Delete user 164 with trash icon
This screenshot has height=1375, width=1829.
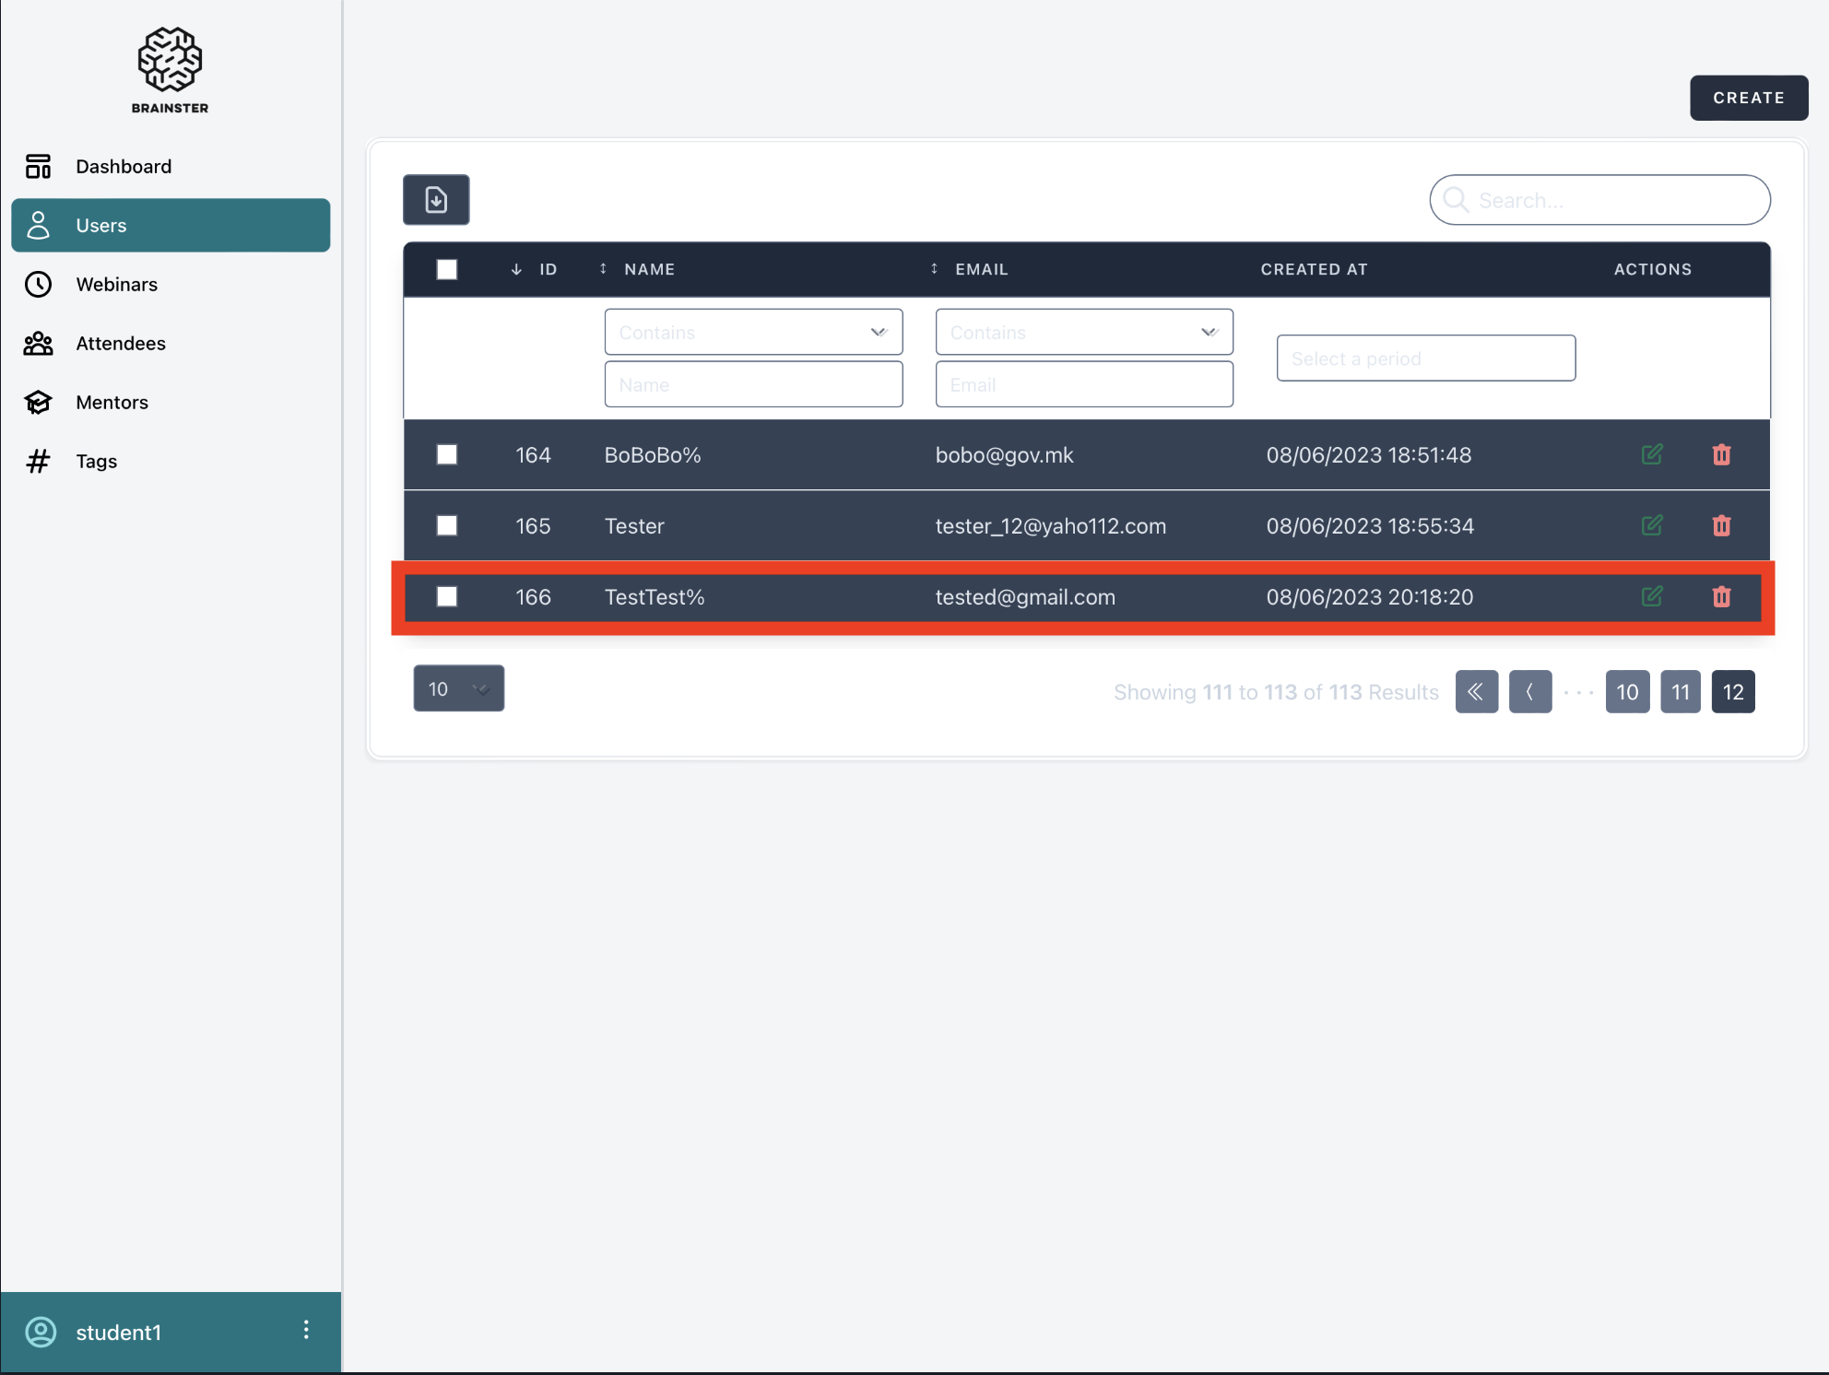(x=1721, y=454)
